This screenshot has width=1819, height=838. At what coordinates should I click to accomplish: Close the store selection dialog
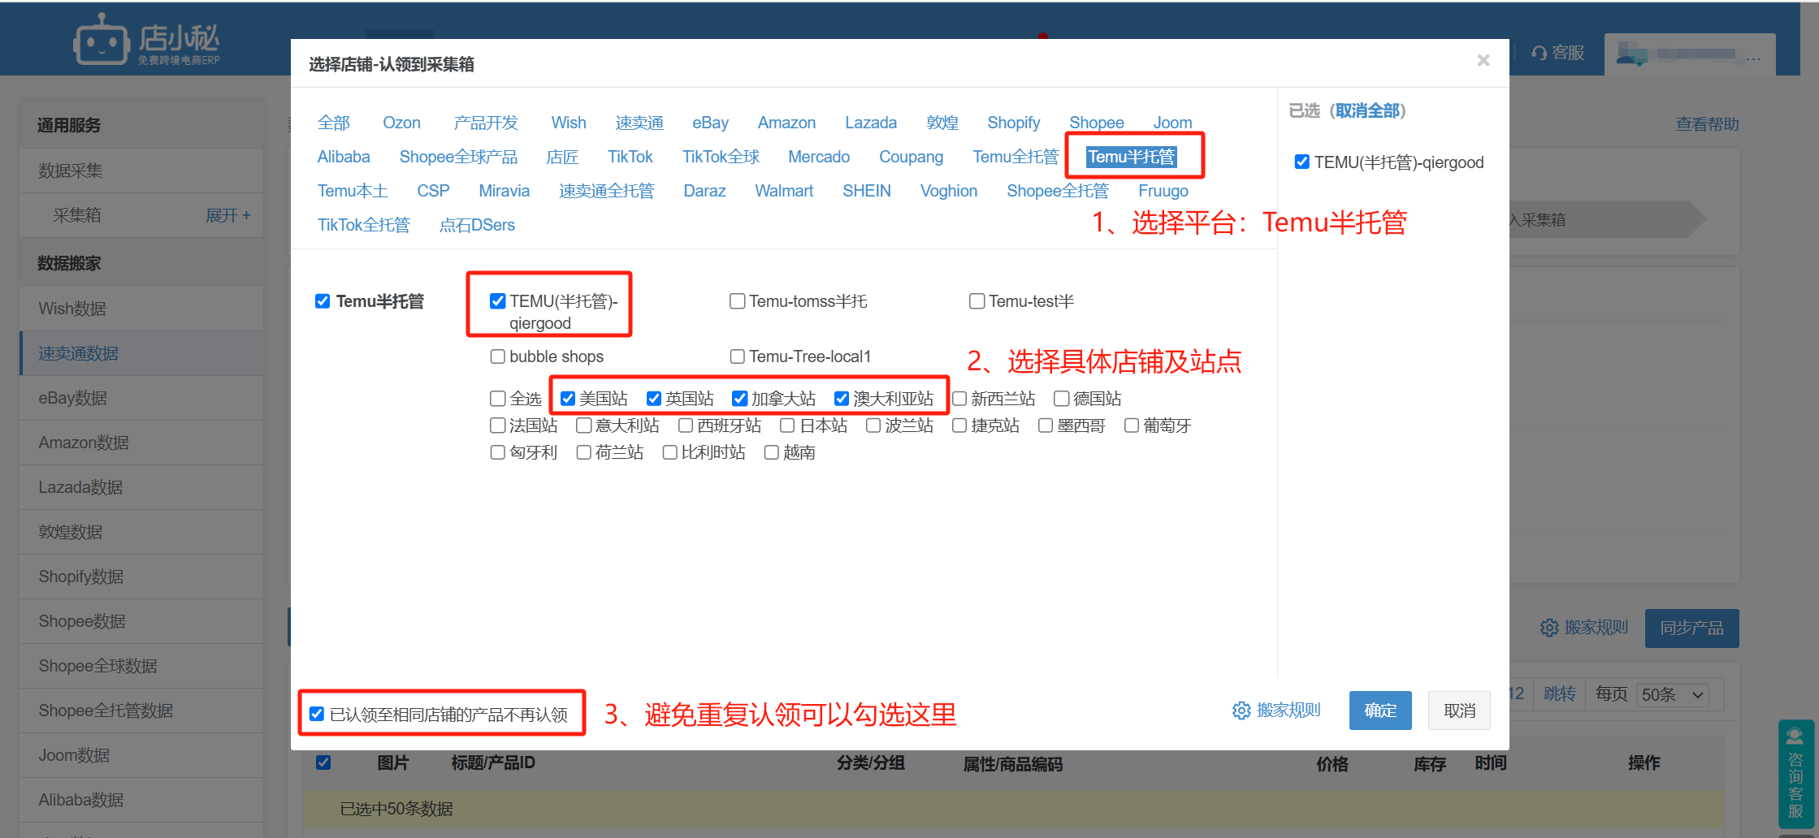[1483, 60]
